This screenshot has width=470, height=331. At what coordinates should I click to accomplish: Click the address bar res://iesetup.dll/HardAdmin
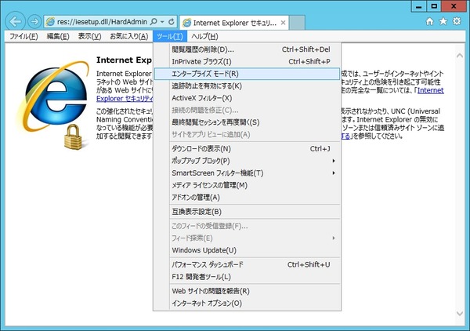(102, 22)
